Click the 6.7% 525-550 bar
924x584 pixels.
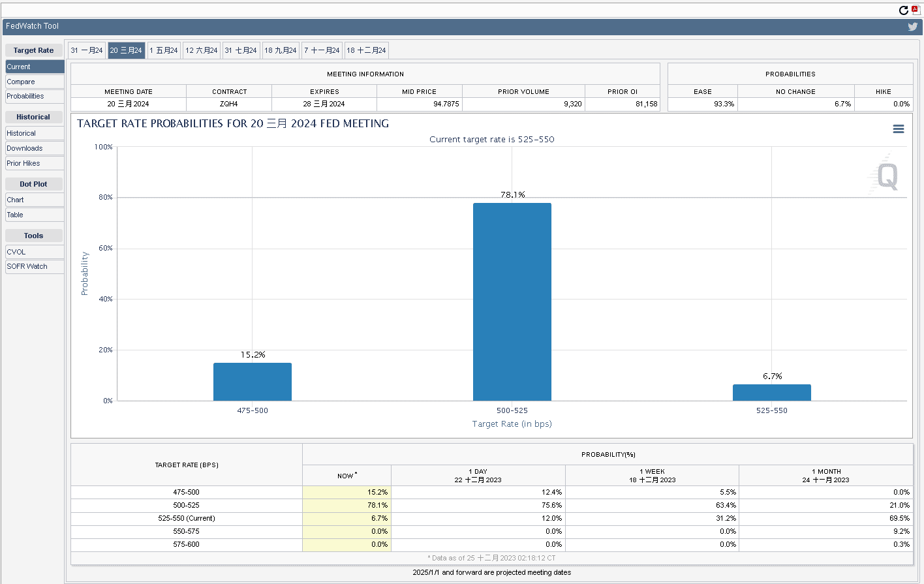coord(772,392)
